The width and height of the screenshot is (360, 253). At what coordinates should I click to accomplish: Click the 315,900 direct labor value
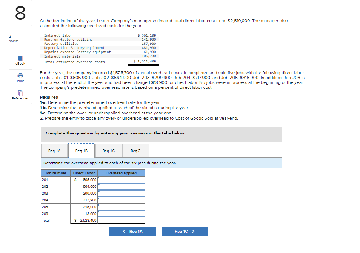coord(89,207)
